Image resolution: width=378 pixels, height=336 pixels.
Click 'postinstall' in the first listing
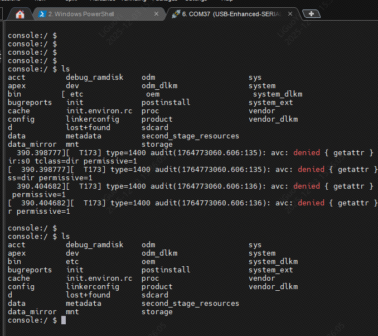166,103
